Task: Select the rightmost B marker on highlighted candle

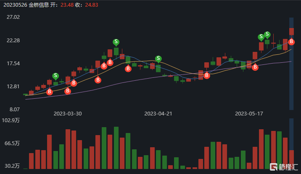Action: (x=291, y=41)
